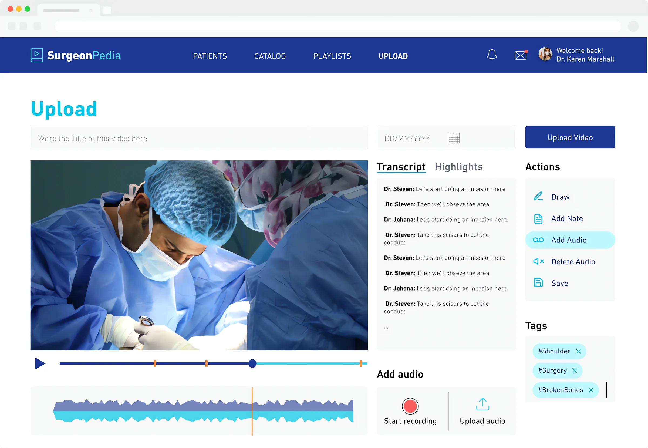Viewport: 648px width, 448px height.
Task: Click the Delete Audio muted speaker icon
Action: tap(538, 261)
